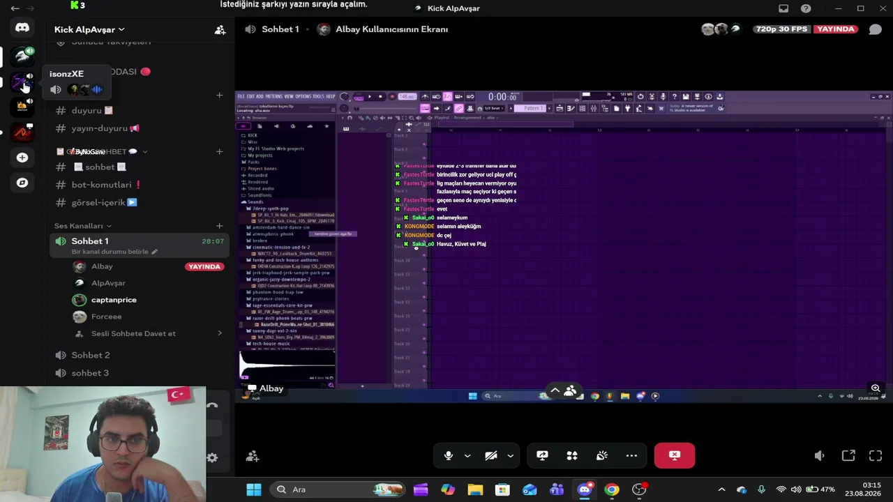
Task: Open the soundboard in the call
Action: click(x=602, y=455)
